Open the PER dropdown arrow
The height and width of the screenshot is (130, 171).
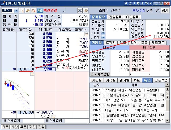click(103, 33)
